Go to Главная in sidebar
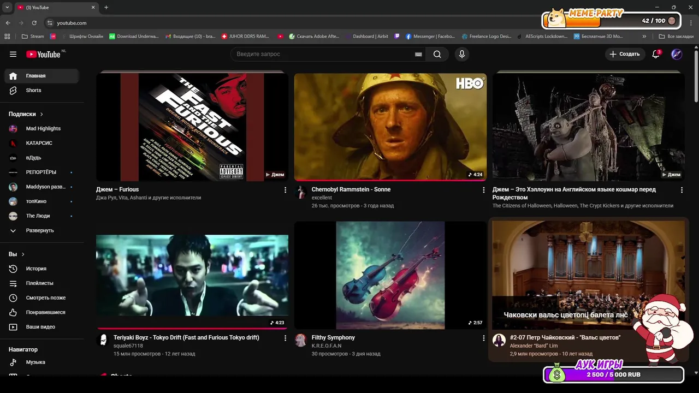This screenshot has height=393, width=699. [x=42, y=76]
